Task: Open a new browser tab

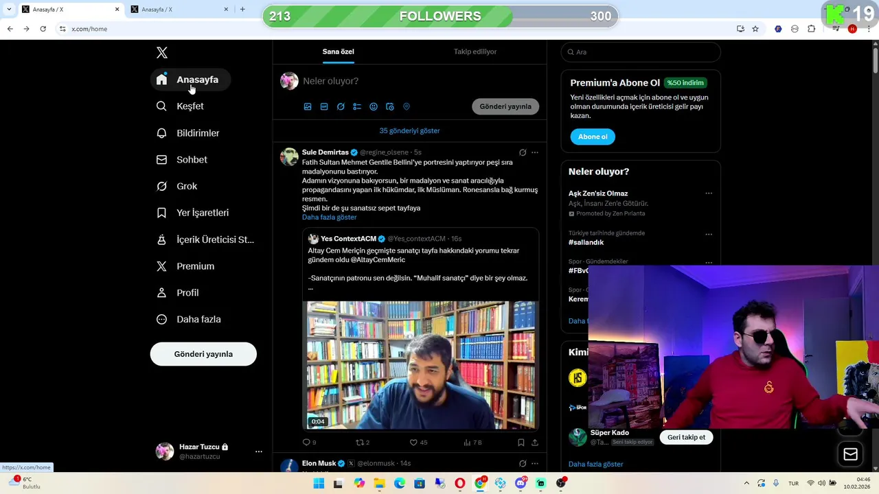Action: [242, 9]
